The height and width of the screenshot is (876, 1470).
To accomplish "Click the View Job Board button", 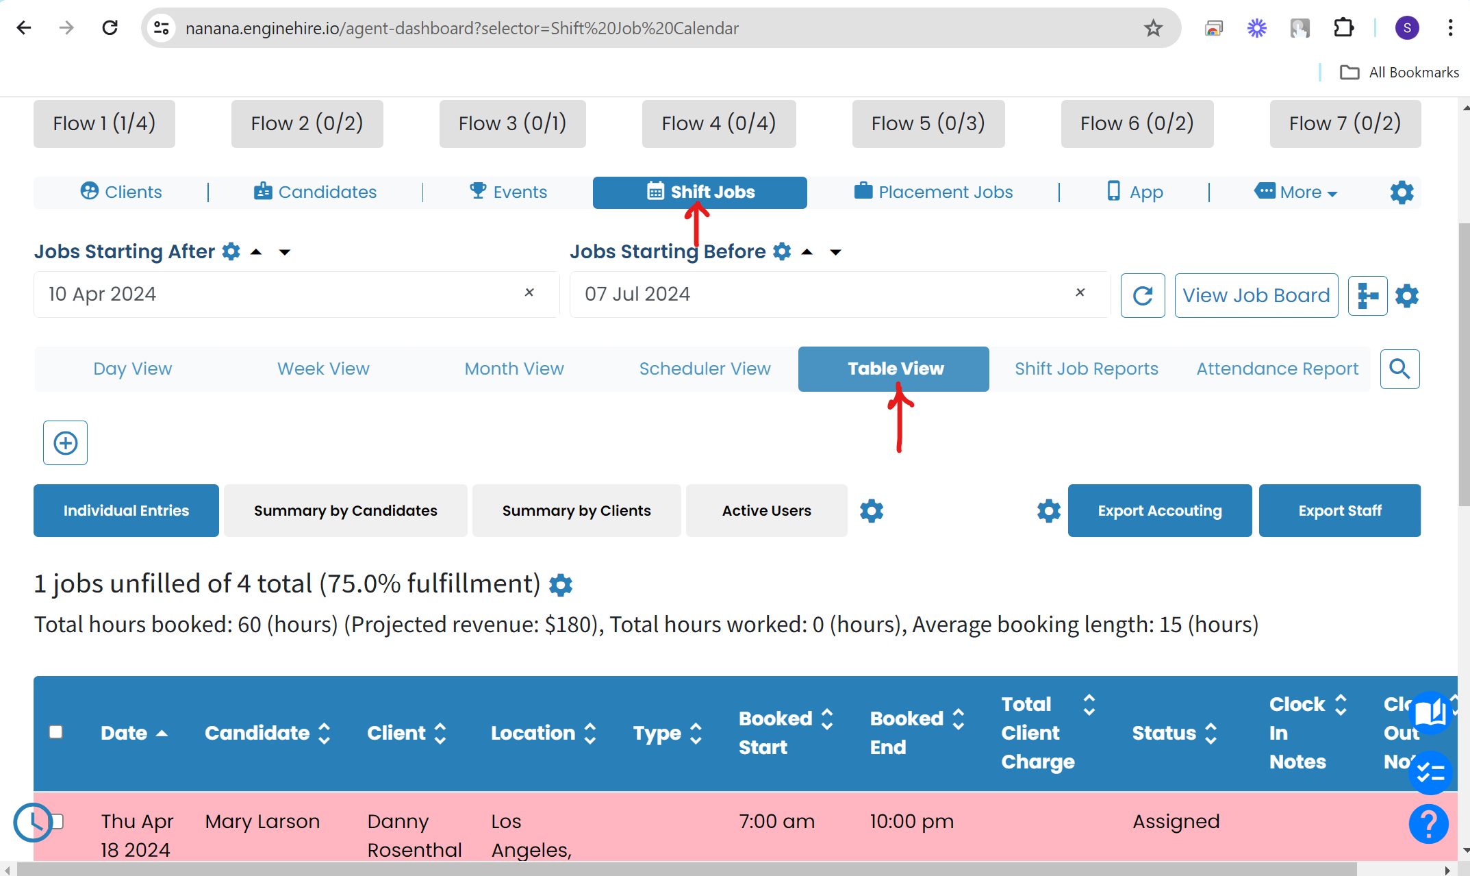I will 1256,296.
